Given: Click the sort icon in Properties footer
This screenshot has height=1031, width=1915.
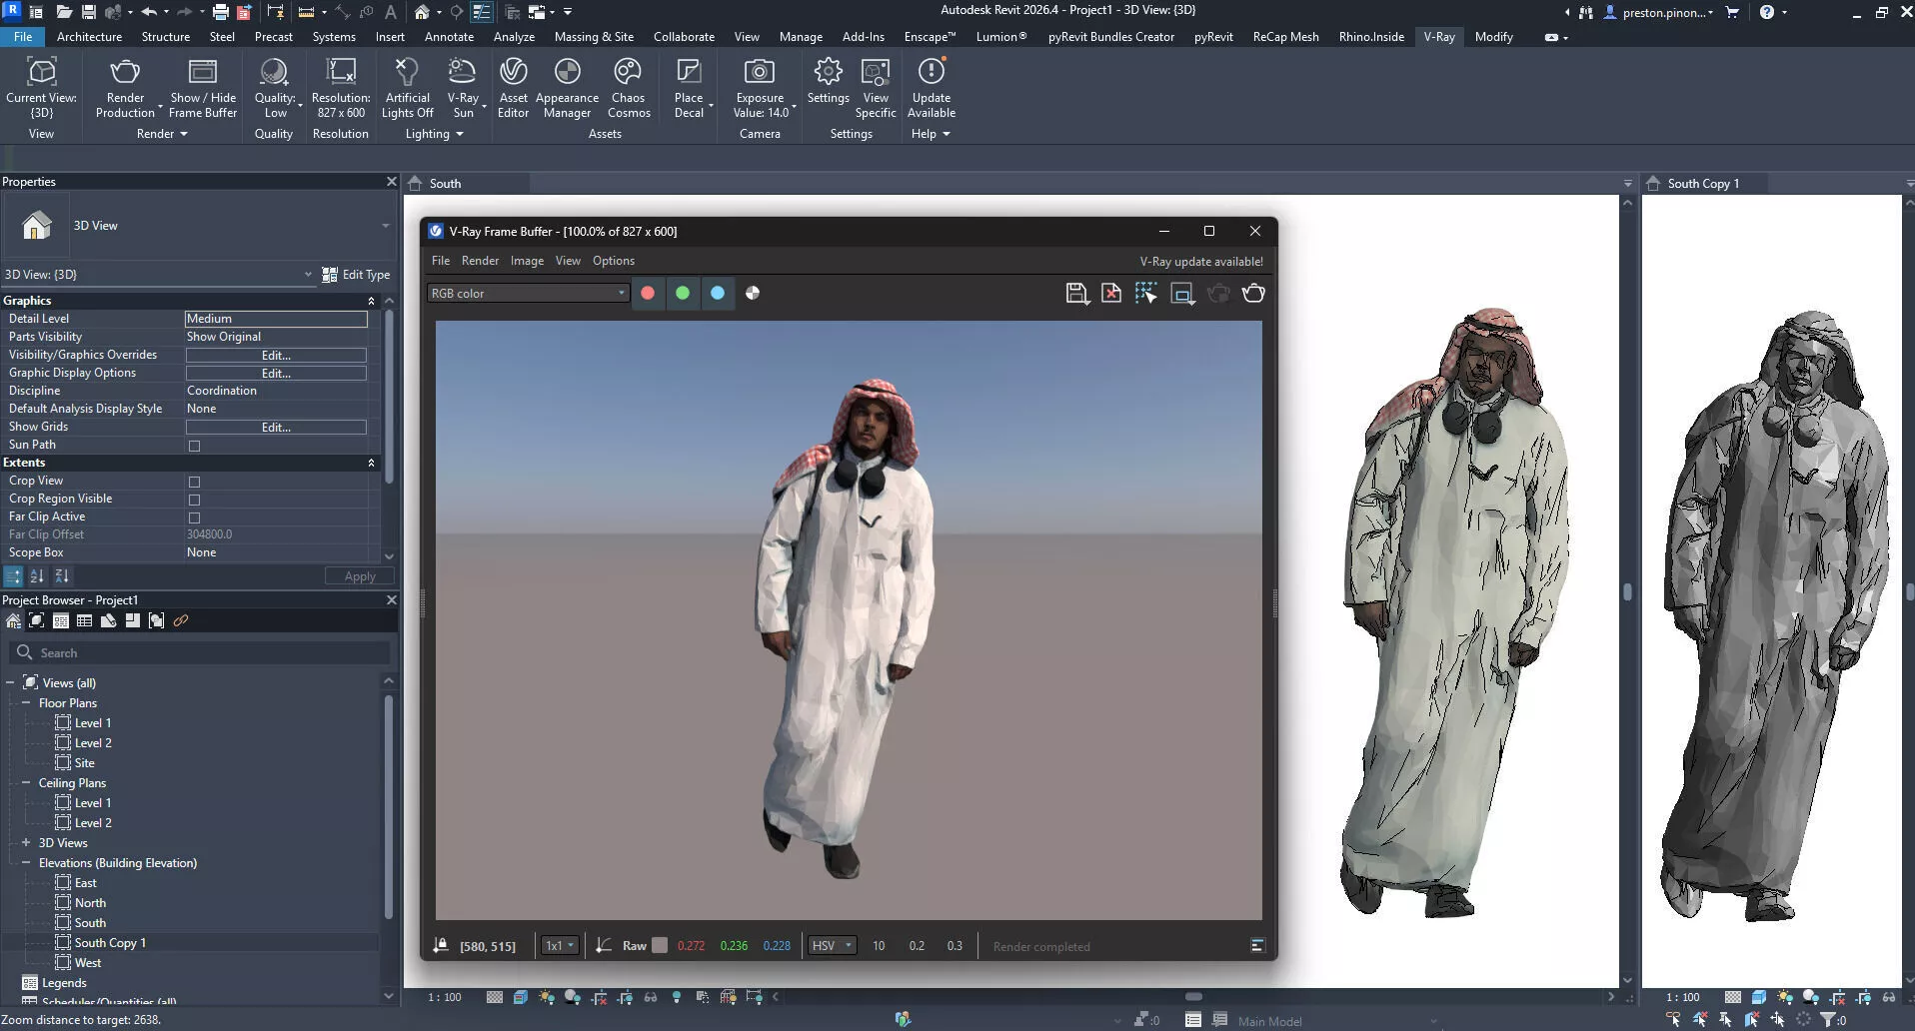Looking at the screenshot, I should coord(37,576).
